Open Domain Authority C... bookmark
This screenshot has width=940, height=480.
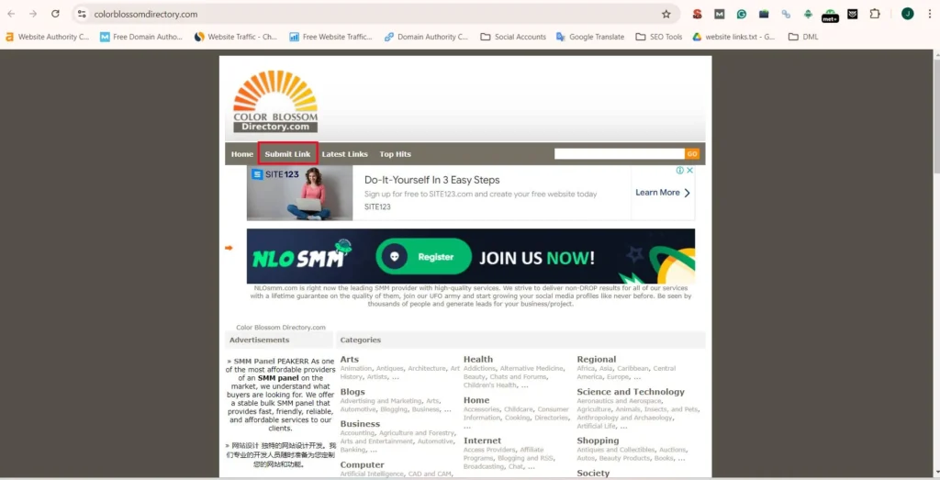coord(426,37)
